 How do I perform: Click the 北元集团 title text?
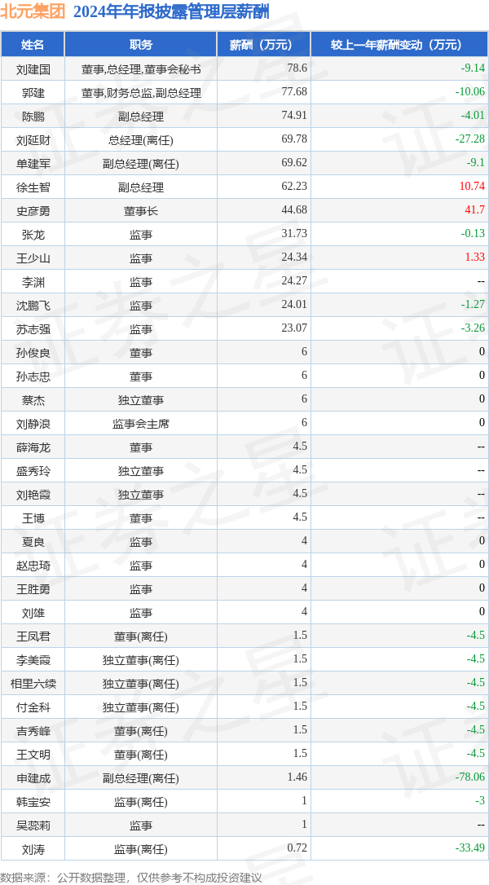33,12
